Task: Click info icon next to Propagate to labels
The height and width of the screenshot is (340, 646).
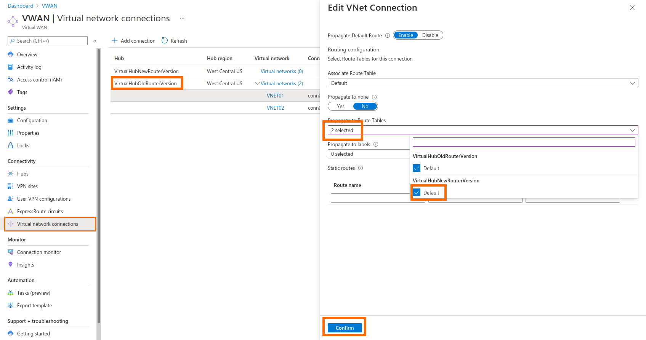Action: [x=376, y=144]
